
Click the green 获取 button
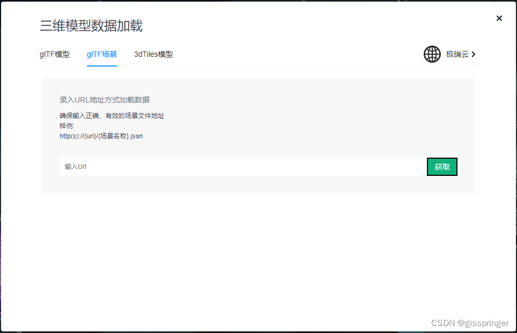click(442, 167)
